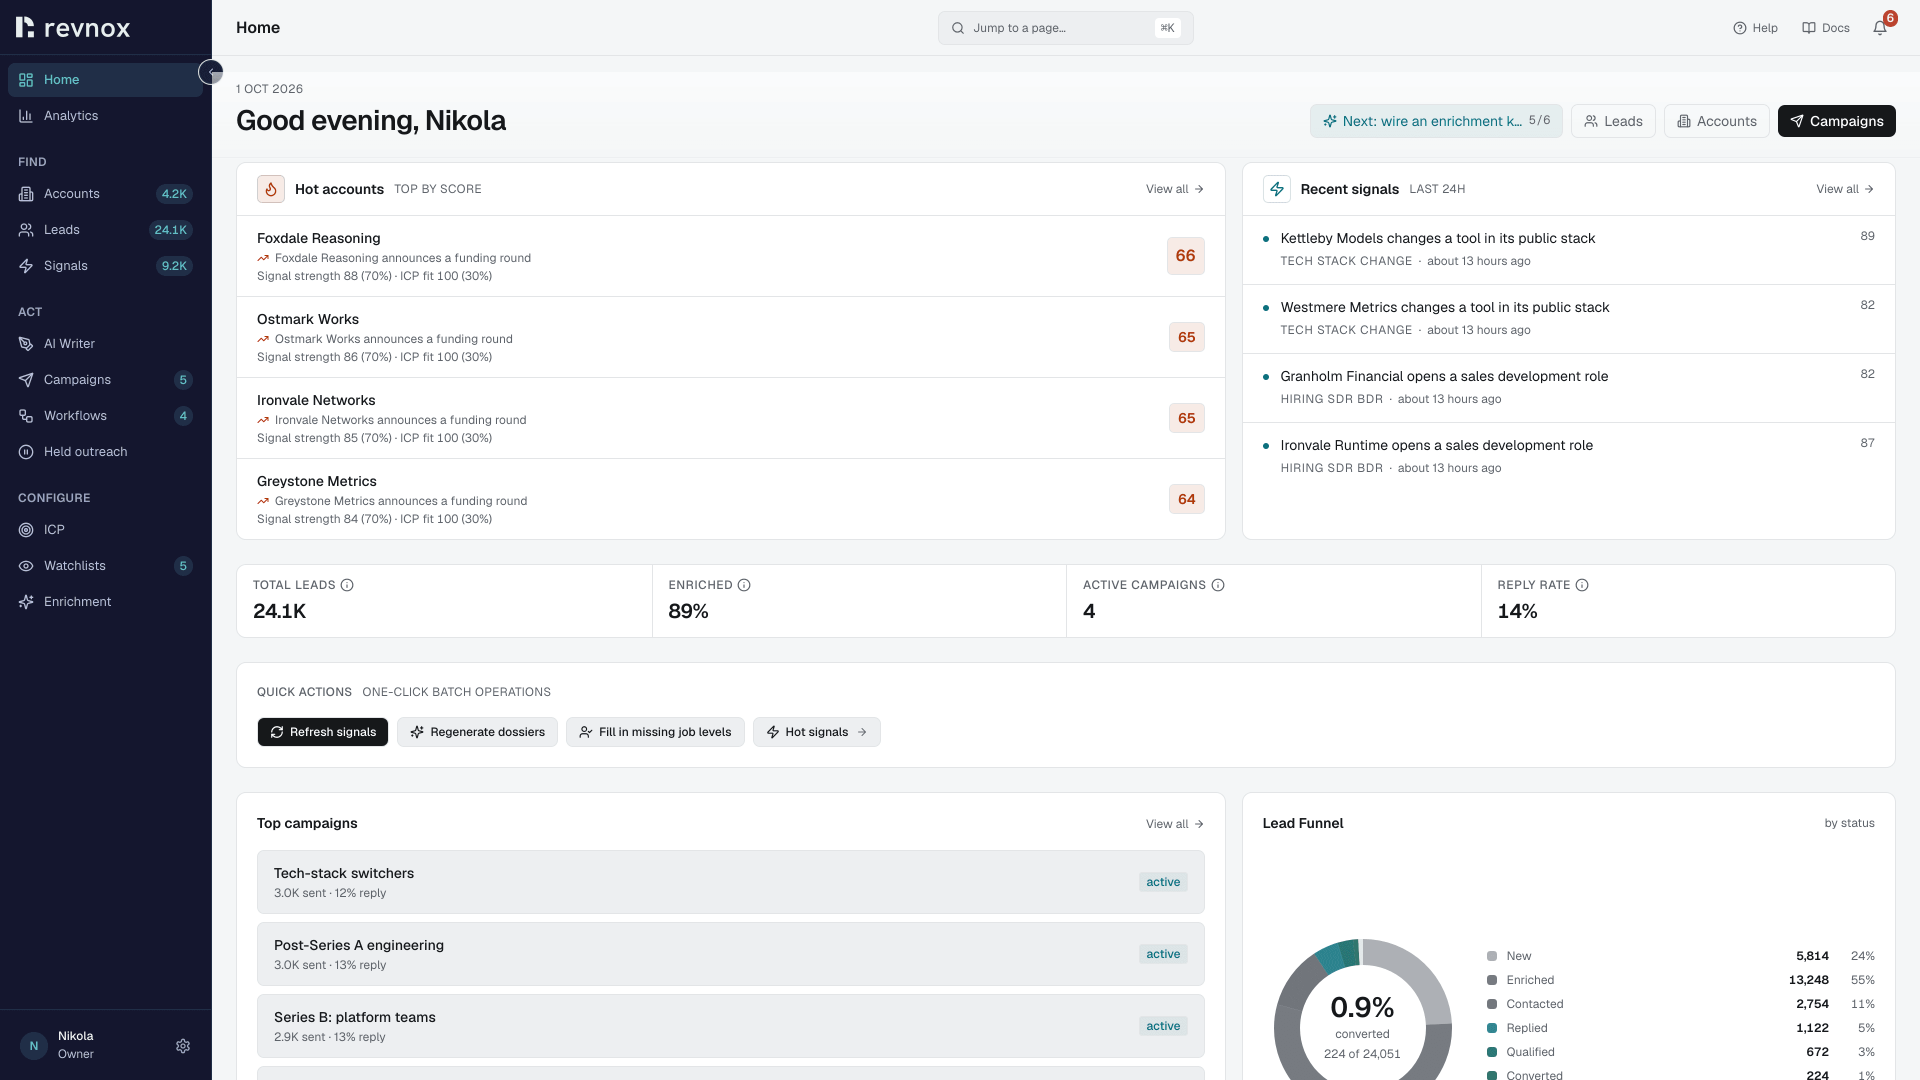Click the settings gear beside Nikola Owner
This screenshot has height=1080, width=1920.
[x=182, y=1045]
